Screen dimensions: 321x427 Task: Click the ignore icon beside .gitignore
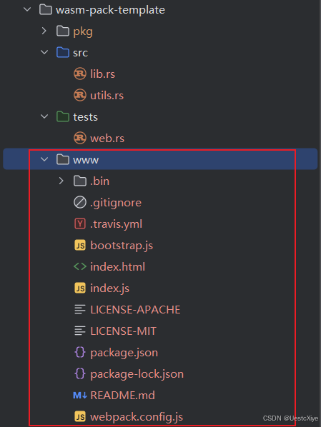click(80, 203)
